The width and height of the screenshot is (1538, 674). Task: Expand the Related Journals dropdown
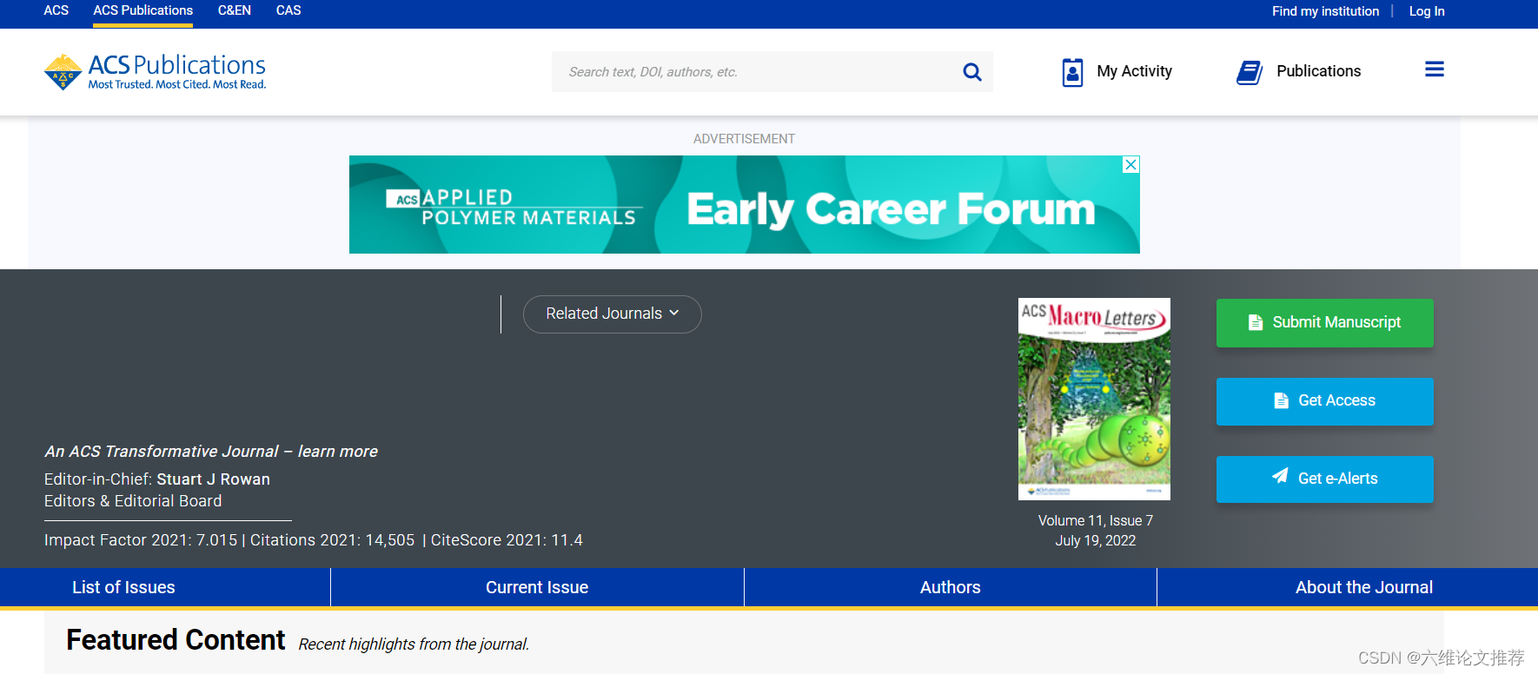pyautogui.click(x=613, y=314)
